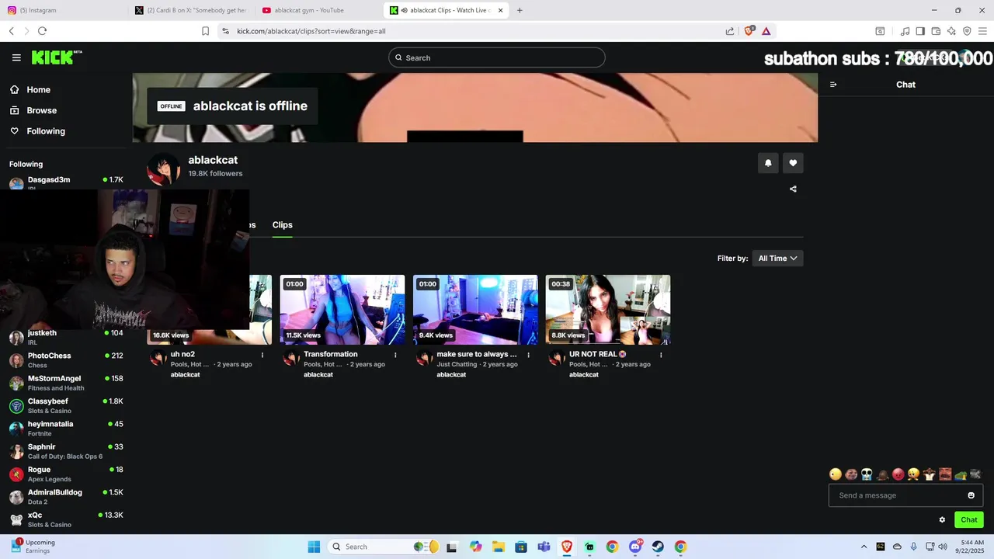Open MsStormAngel channel in Following list
994x559 pixels.
(66, 383)
